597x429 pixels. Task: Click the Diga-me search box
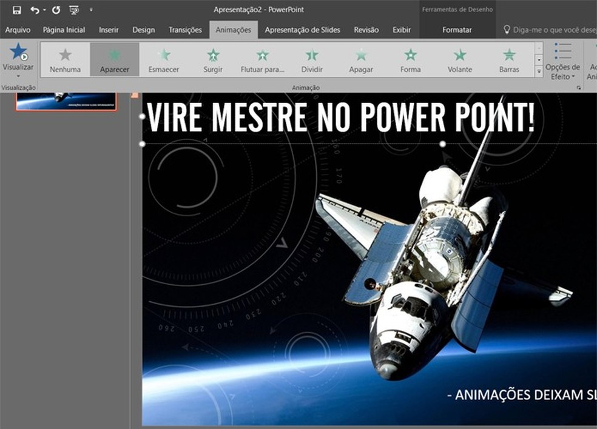pos(549,30)
